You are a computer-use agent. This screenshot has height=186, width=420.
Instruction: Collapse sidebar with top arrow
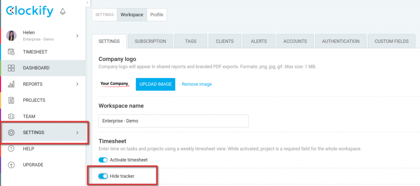[87, 2]
